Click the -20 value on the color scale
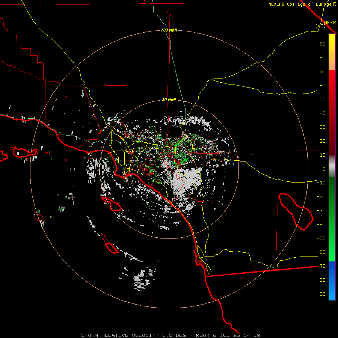338x338 pixels. tap(321, 196)
